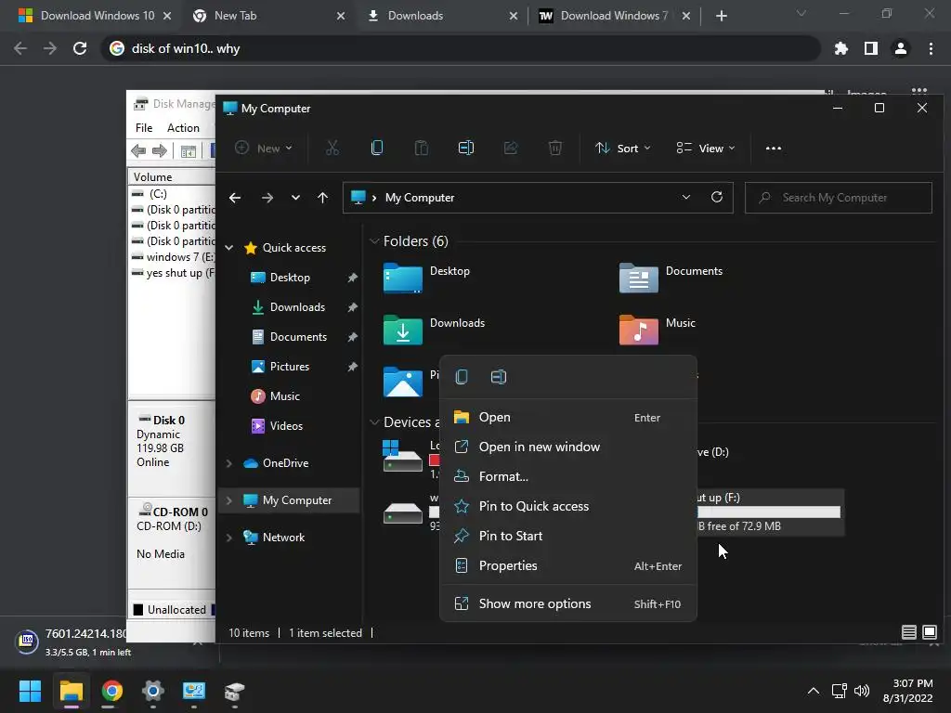
Task: Open File Explorer from the taskbar
Action: (x=71, y=691)
